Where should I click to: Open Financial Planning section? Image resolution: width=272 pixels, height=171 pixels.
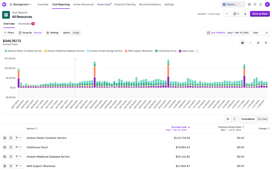[125, 5]
